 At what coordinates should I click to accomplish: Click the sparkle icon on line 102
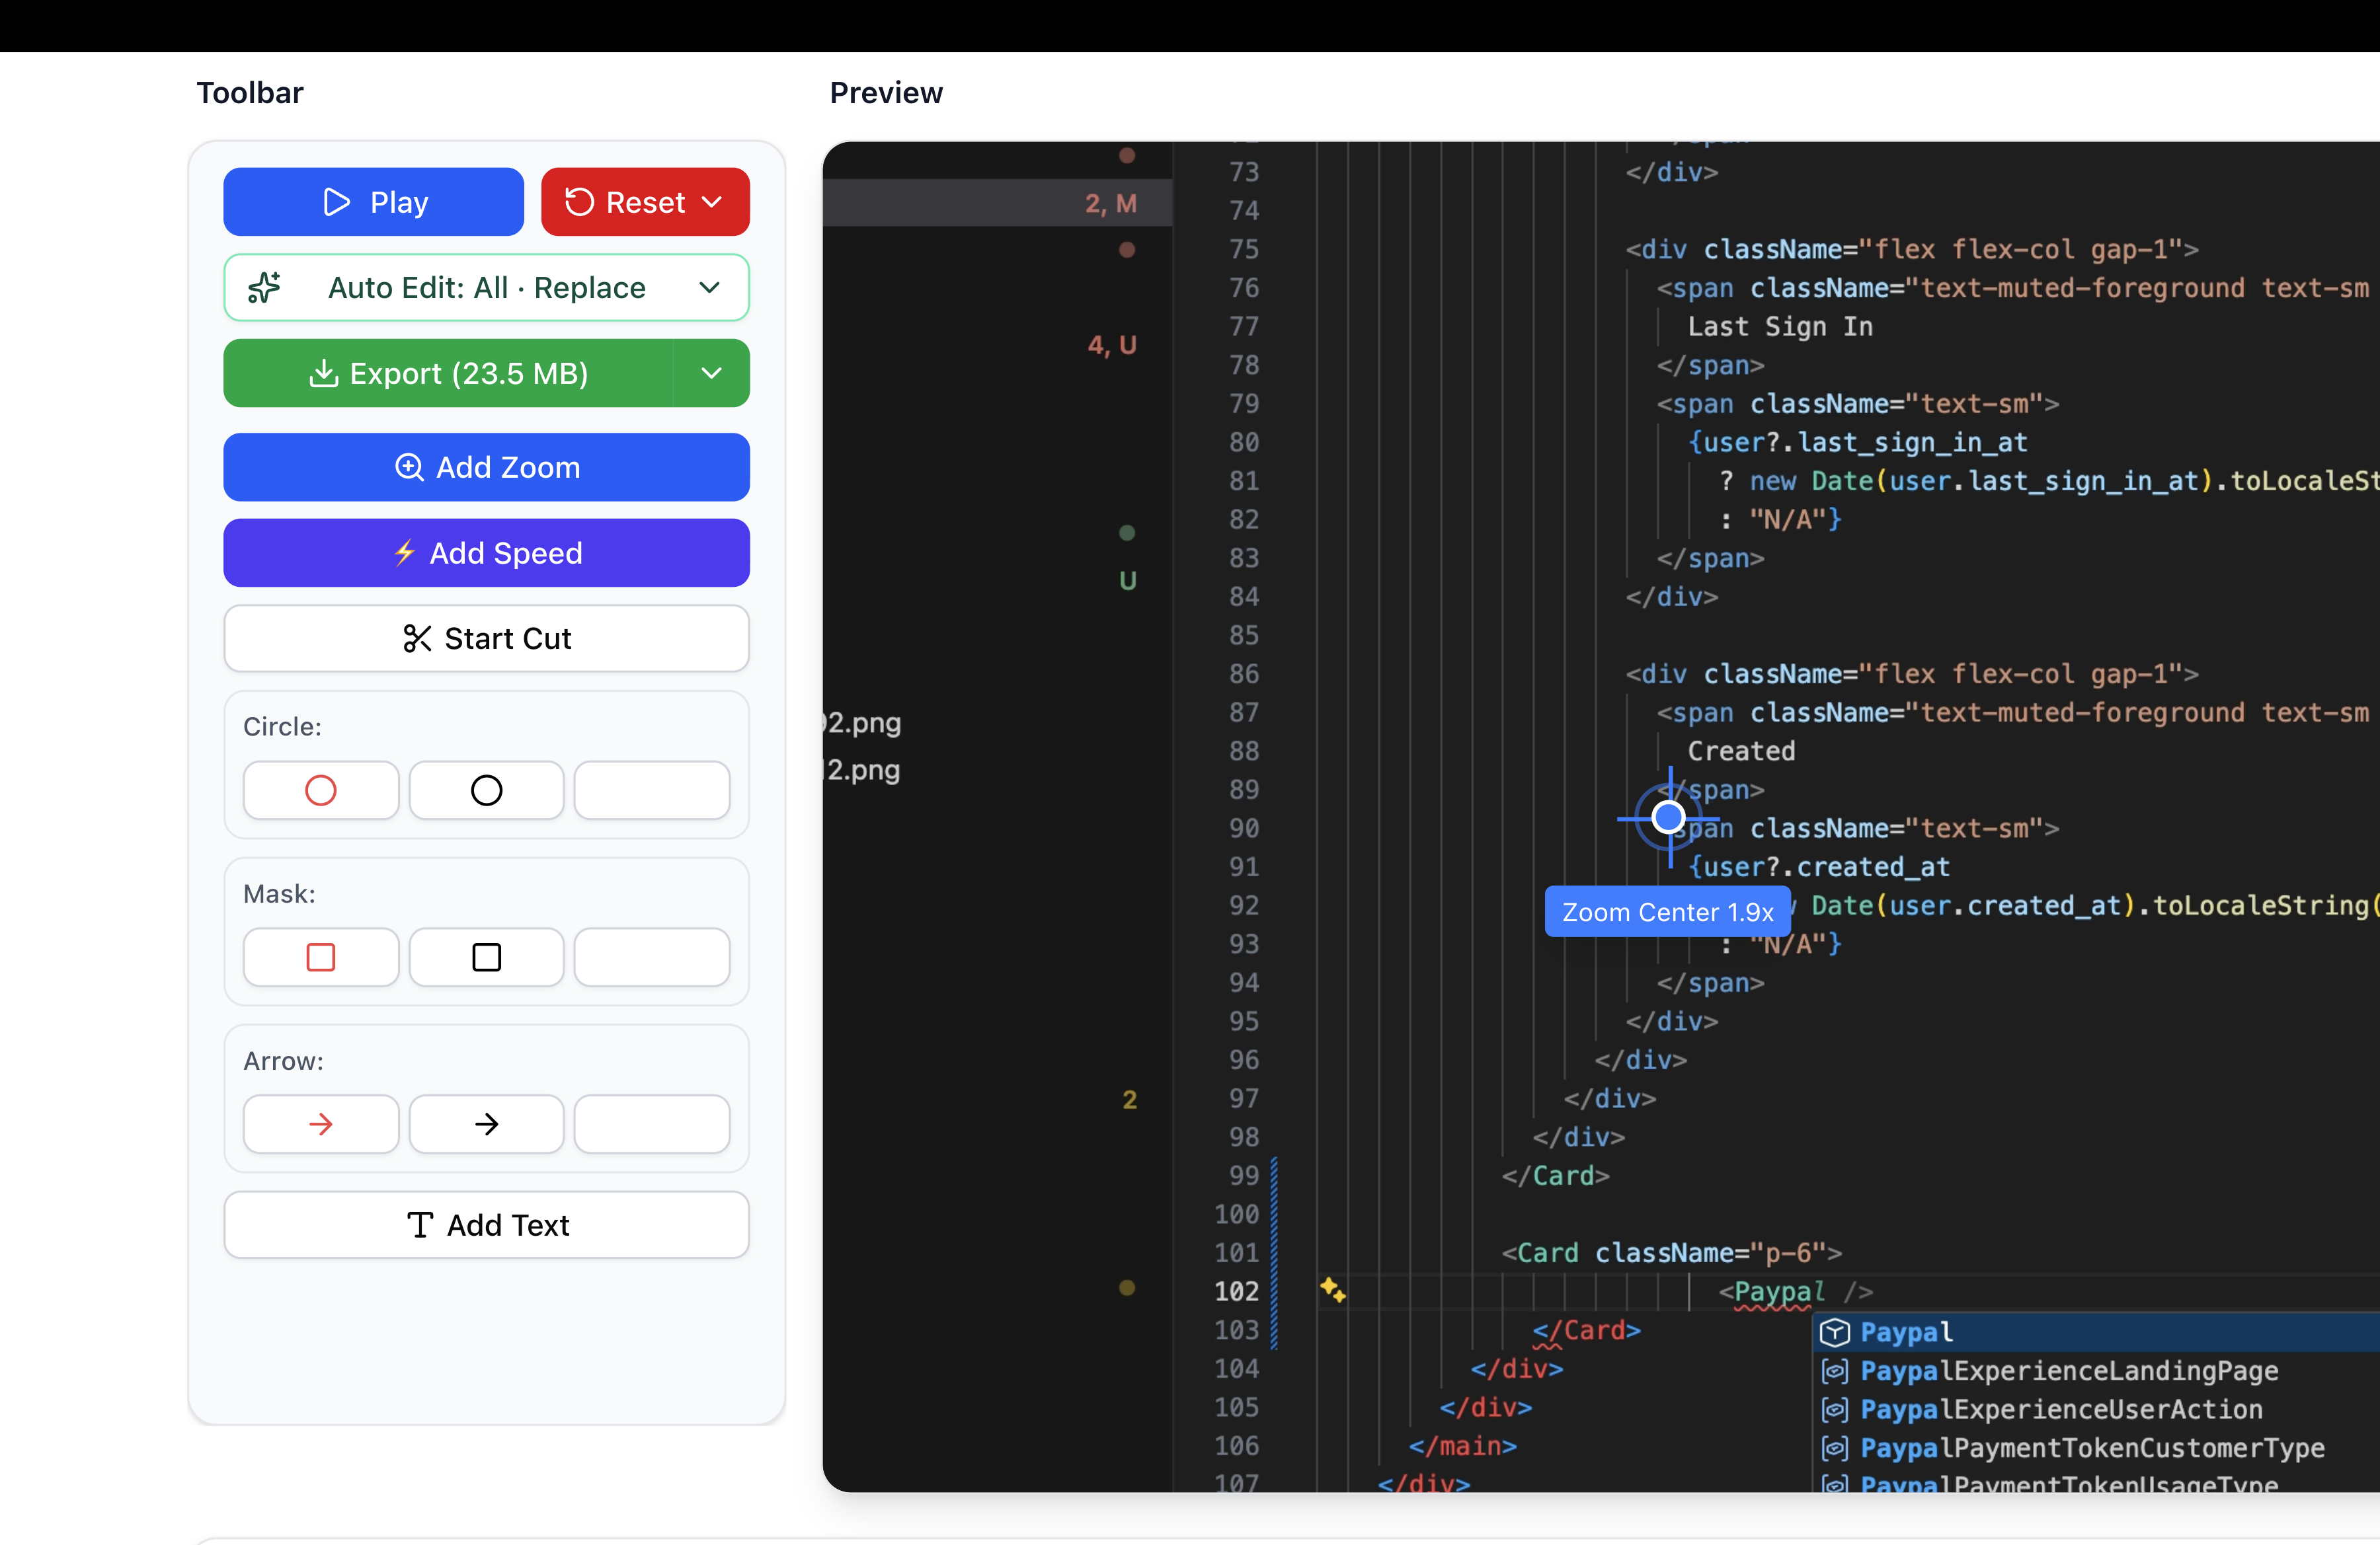[x=1332, y=1290]
